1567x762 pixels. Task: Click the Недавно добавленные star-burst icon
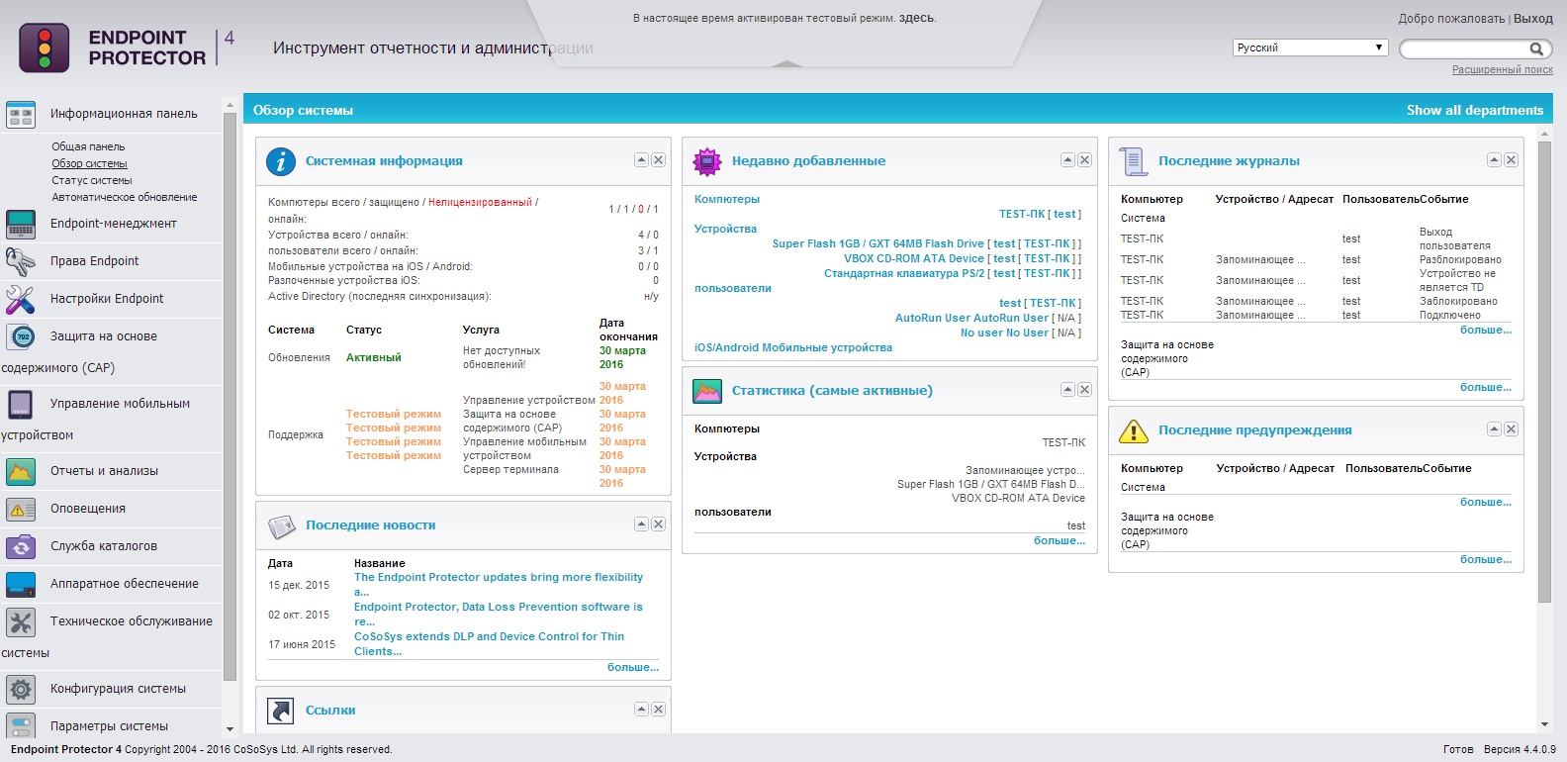(x=707, y=161)
